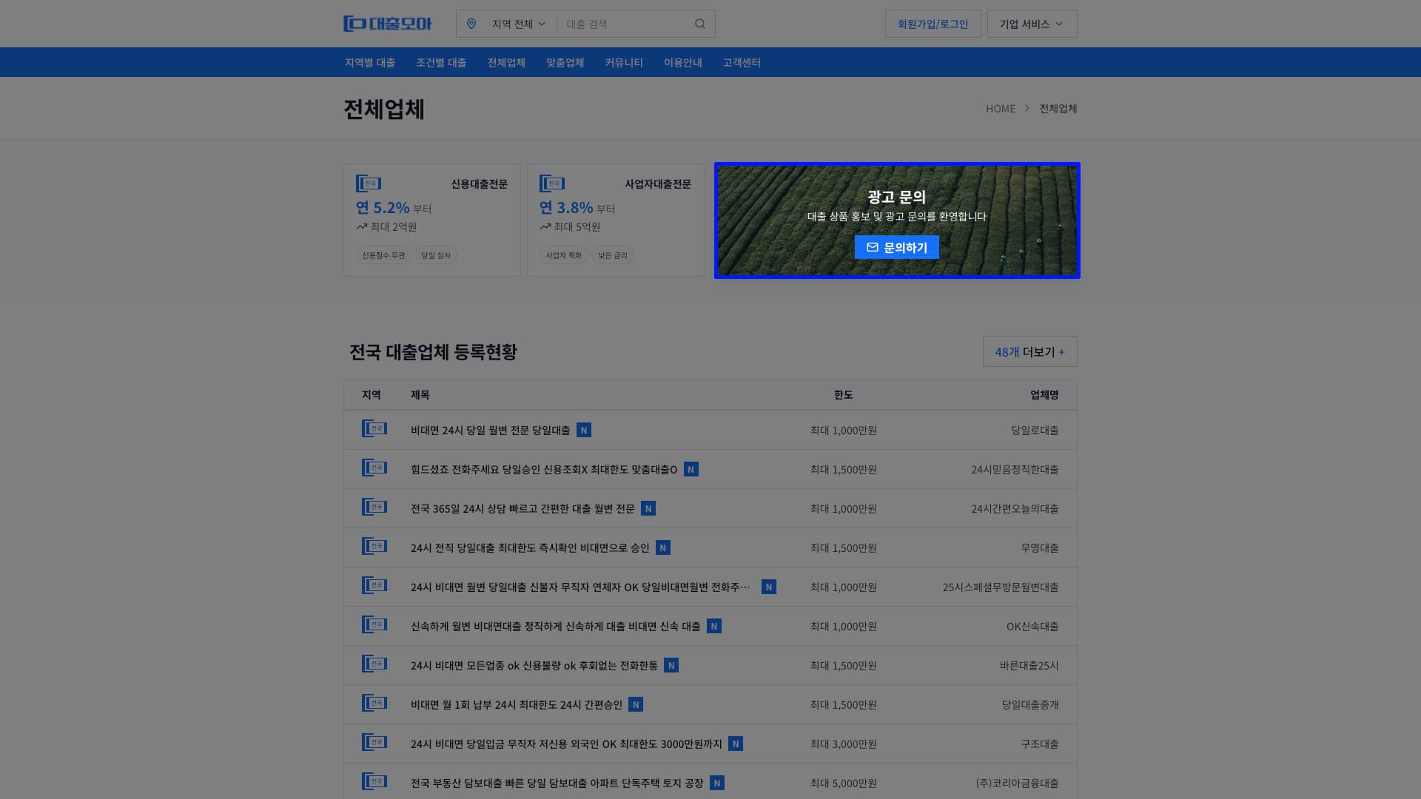Expand the 기업 서비스 dropdown
1421x799 pixels.
click(x=1032, y=23)
